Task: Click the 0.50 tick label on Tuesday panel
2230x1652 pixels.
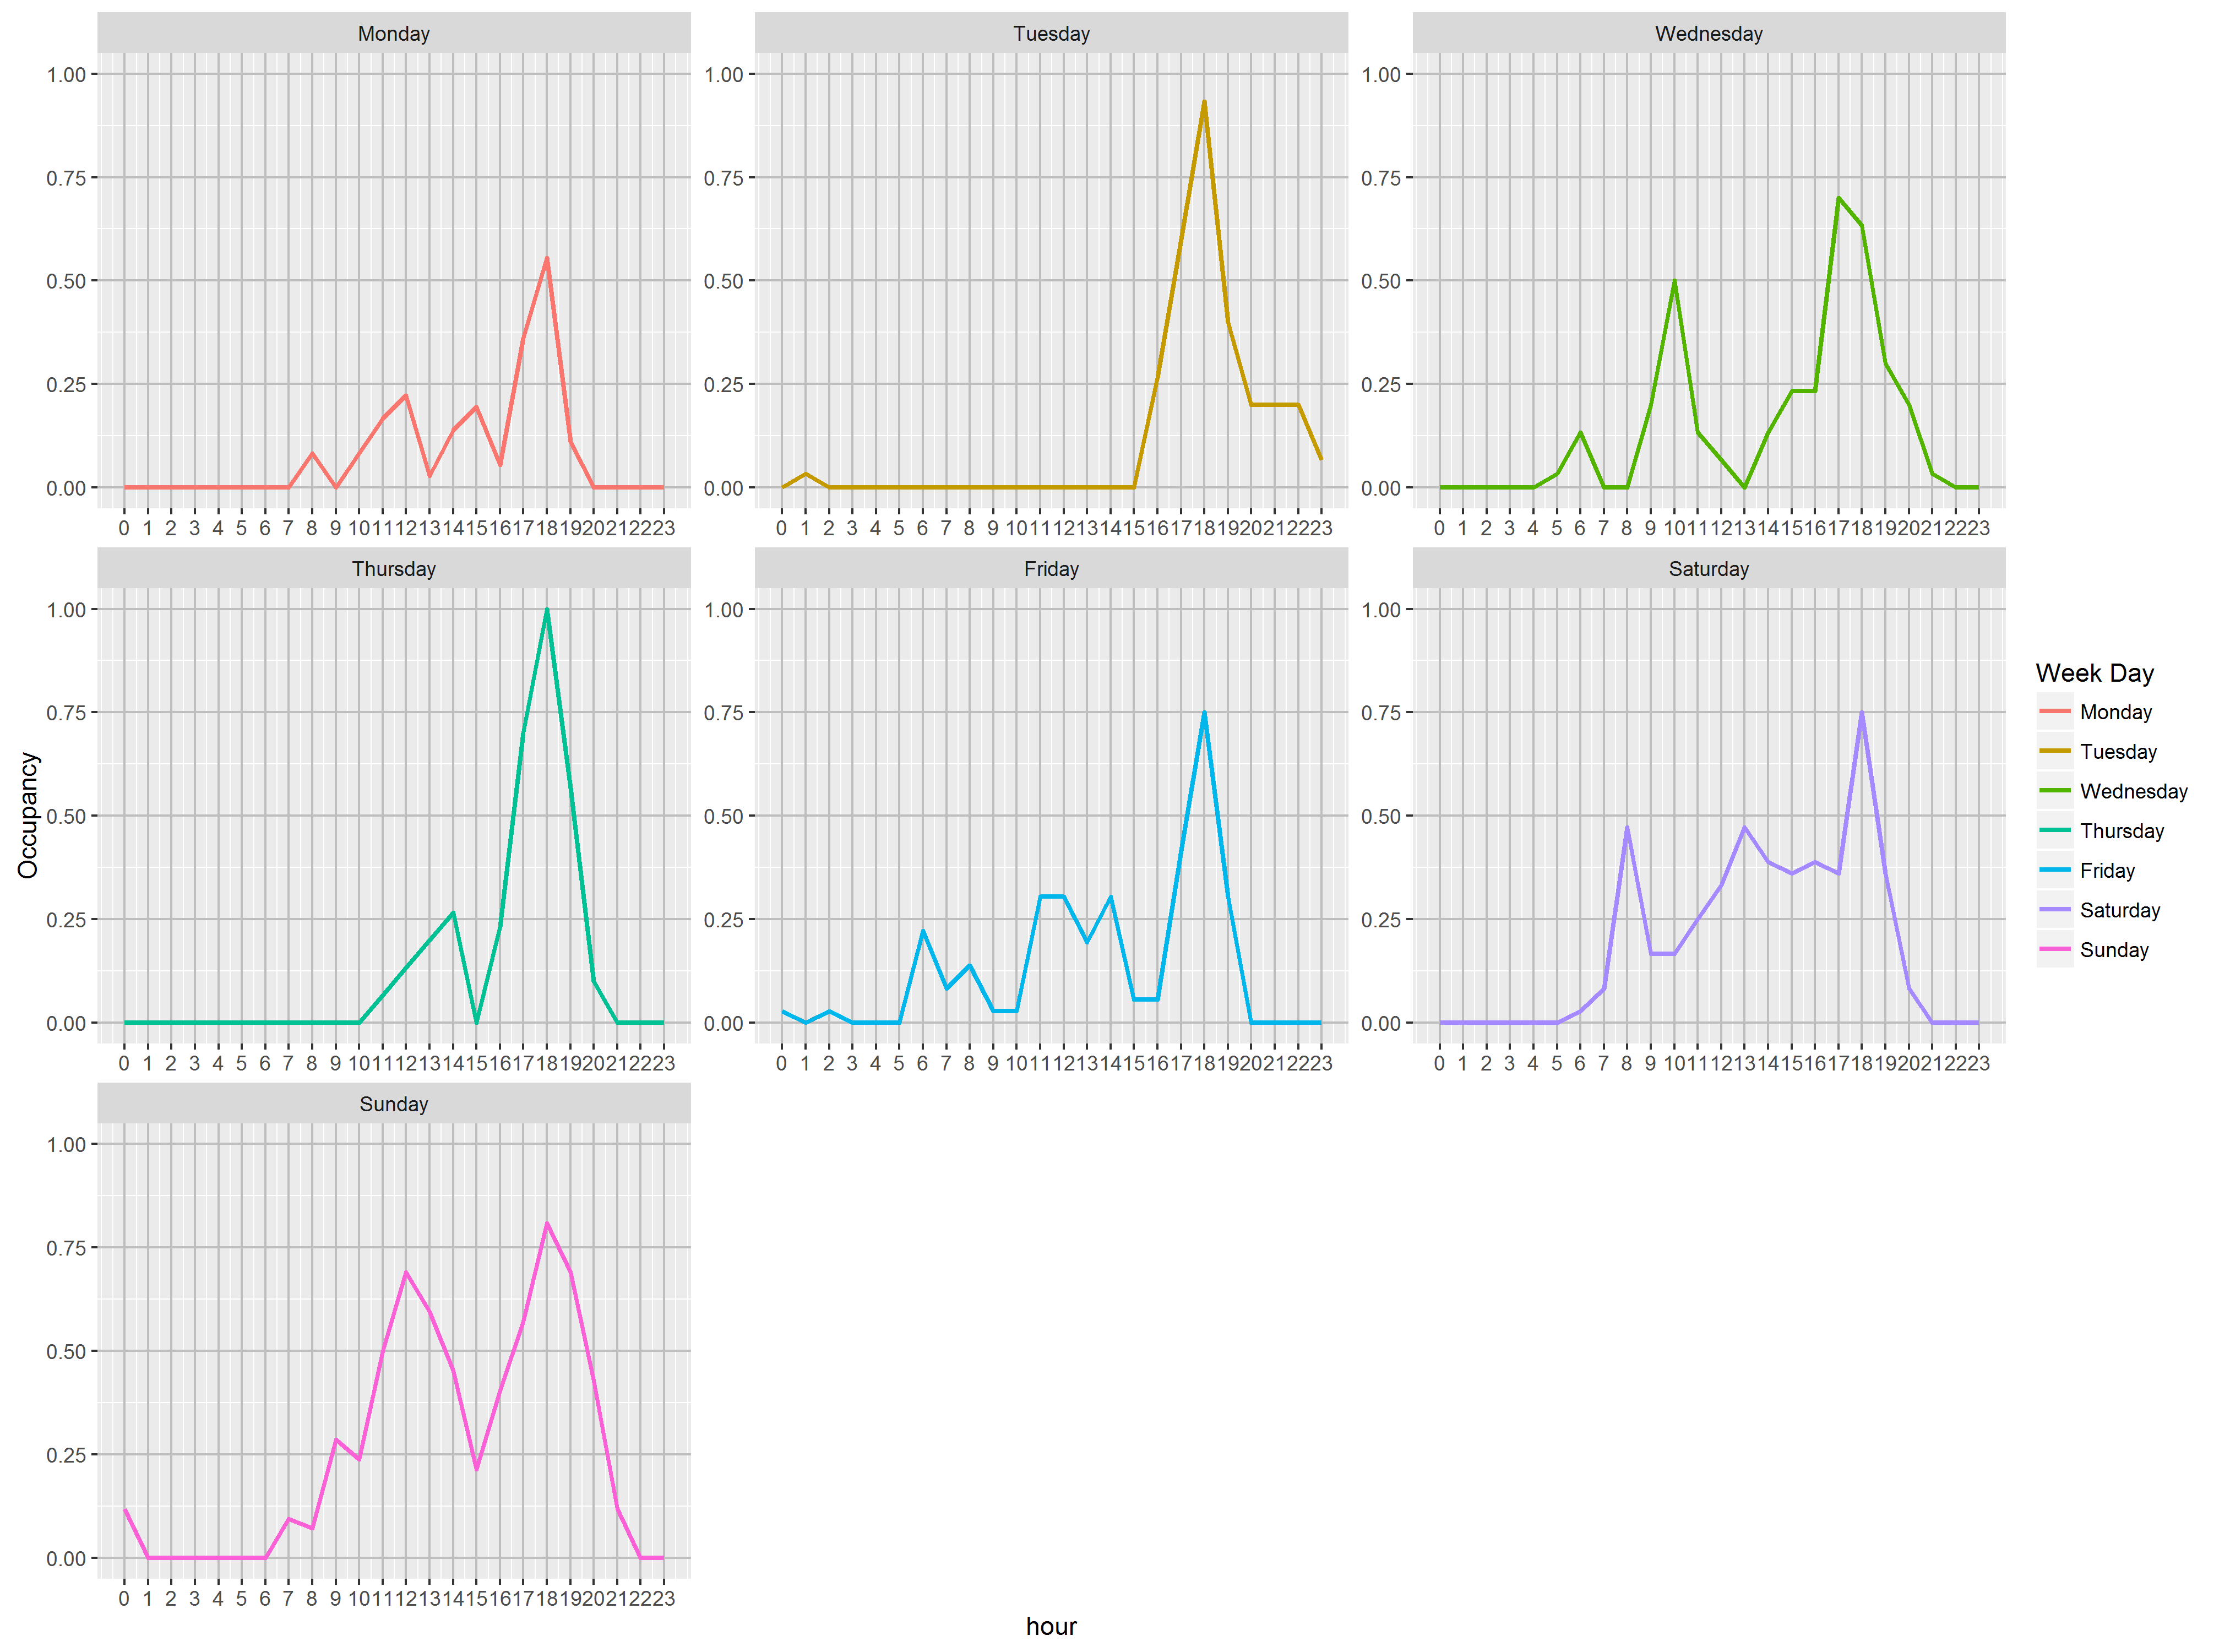Action: click(723, 282)
